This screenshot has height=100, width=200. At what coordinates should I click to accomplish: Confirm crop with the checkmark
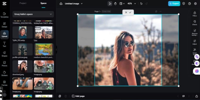(130, 12)
